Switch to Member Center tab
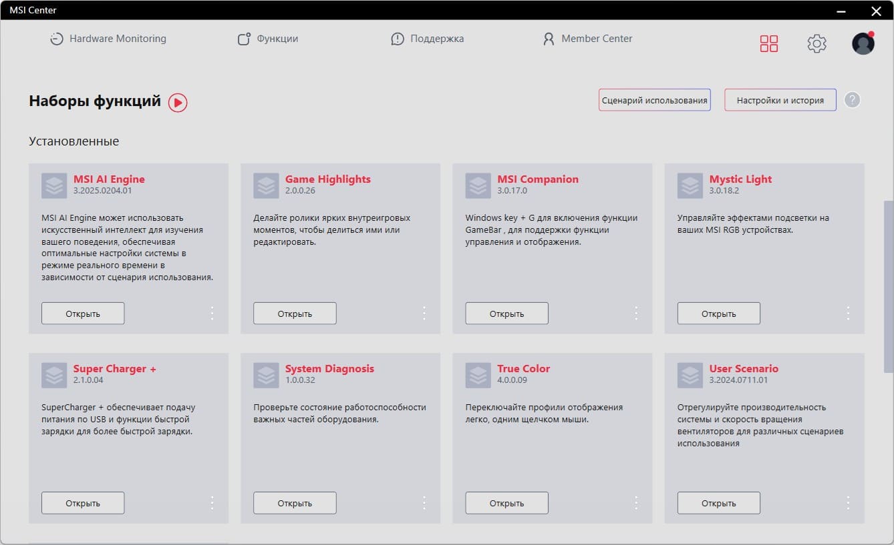Viewport: 894px width, 545px height. click(x=588, y=39)
